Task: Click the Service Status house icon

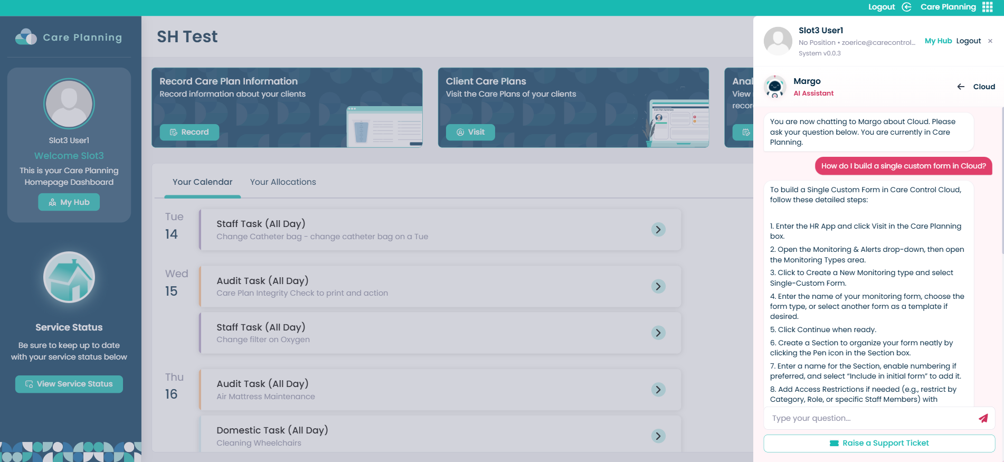Action: click(x=69, y=277)
